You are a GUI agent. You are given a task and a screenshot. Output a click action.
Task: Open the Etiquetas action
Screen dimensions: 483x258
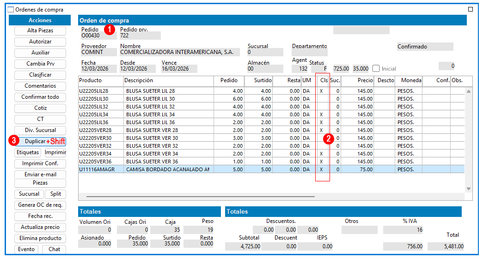(28, 152)
